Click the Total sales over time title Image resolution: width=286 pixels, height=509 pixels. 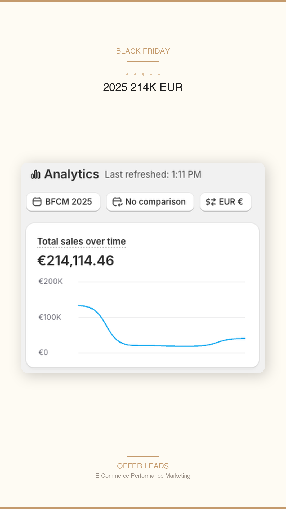(82, 242)
